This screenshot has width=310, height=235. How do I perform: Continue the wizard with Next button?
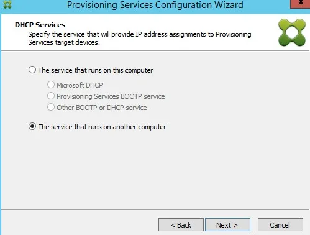coord(227,224)
